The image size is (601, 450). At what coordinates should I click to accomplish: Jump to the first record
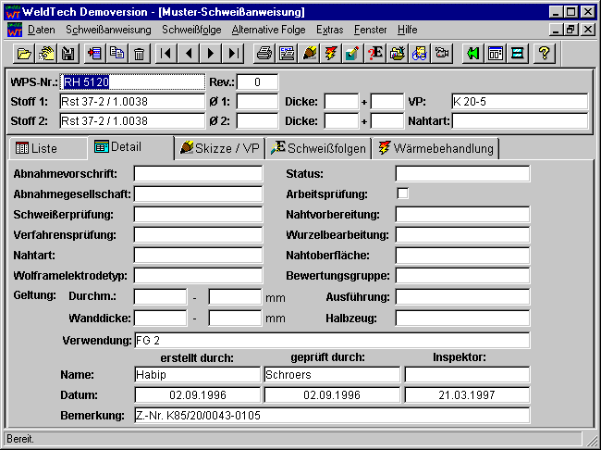tap(166, 54)
